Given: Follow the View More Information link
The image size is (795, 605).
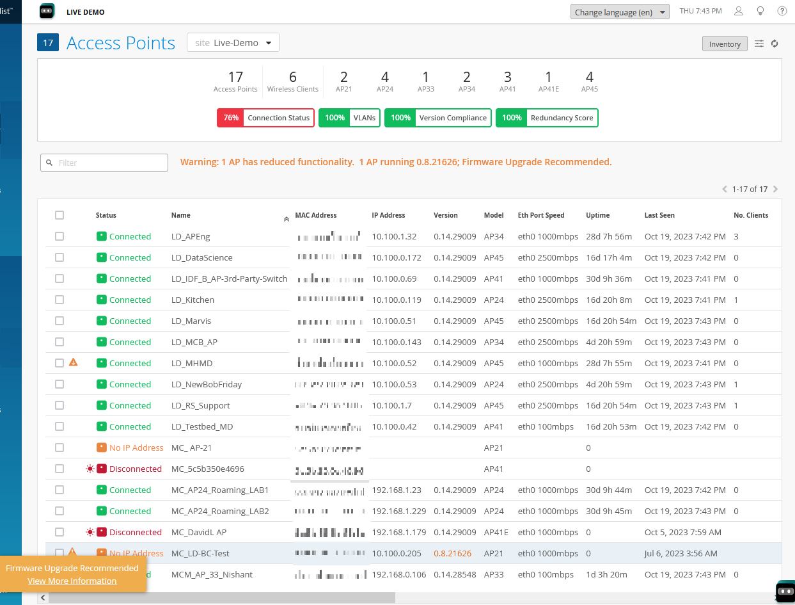Looking at the screenshot, I should [x=72, y=581].
